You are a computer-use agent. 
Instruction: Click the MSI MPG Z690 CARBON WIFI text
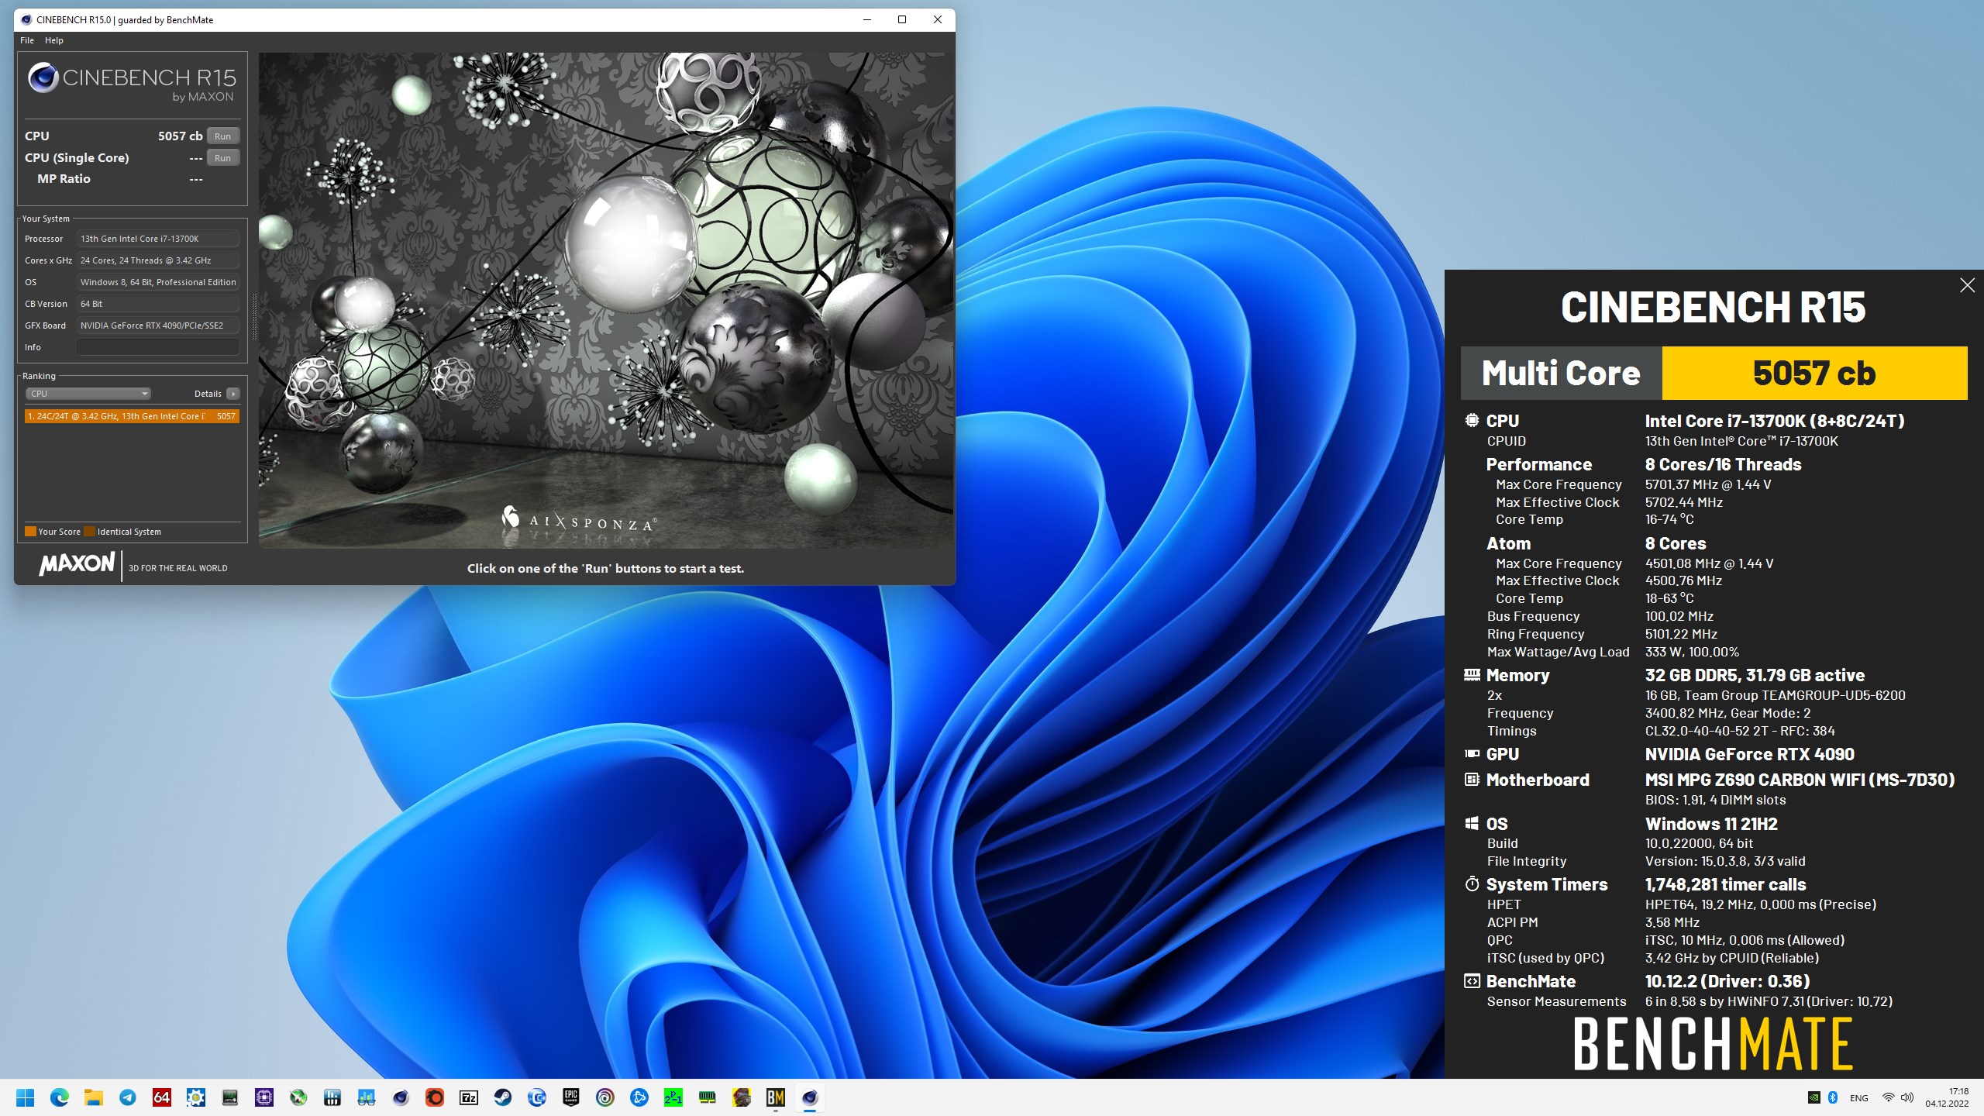1800,780
